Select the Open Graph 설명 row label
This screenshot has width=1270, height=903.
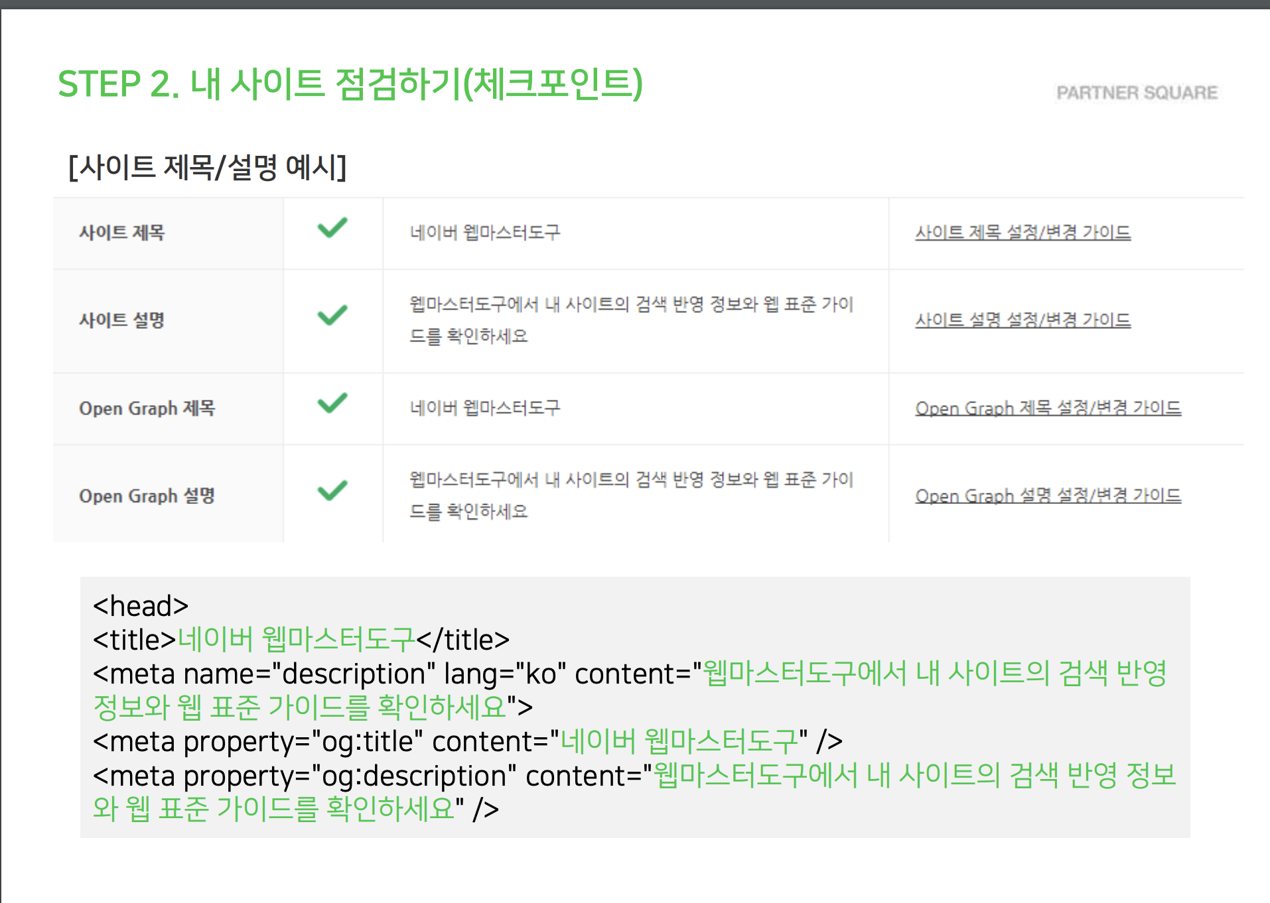147,496
